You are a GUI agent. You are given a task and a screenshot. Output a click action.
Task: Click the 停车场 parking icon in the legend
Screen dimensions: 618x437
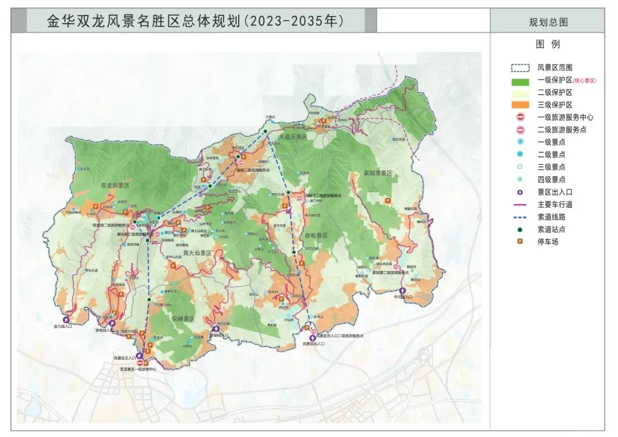(520, 242)
